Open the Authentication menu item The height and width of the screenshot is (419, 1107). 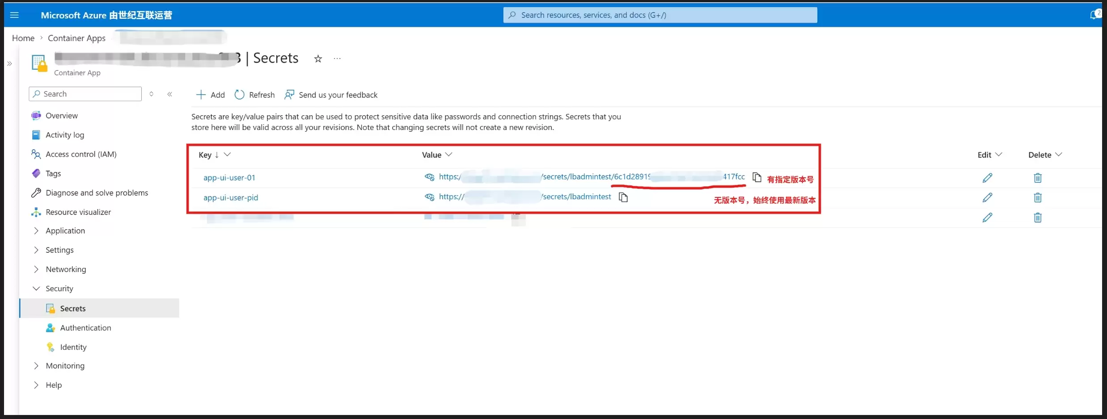[85, 328]
